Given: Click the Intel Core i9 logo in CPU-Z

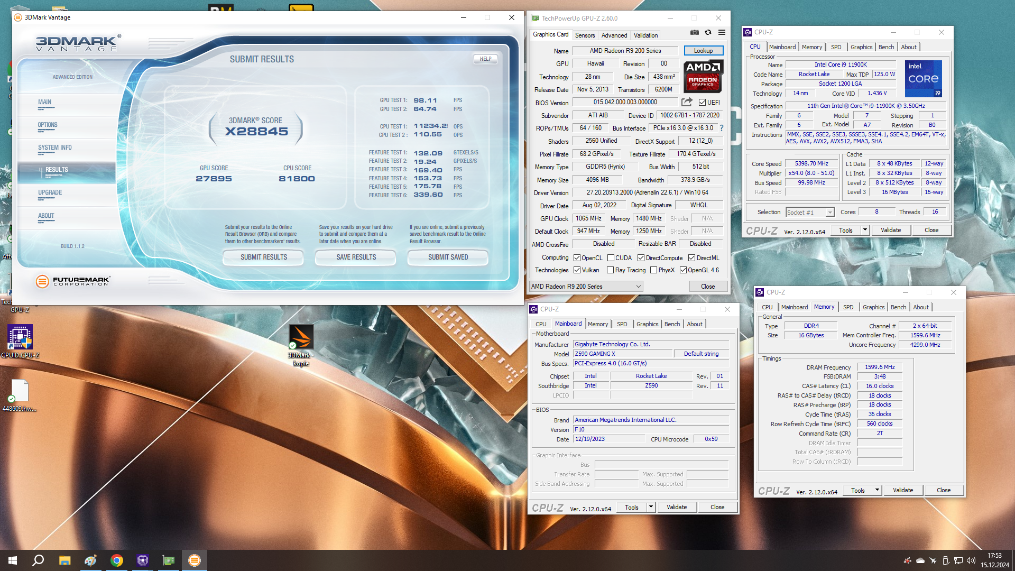Looking at the screenshot, I should point(923,79).
